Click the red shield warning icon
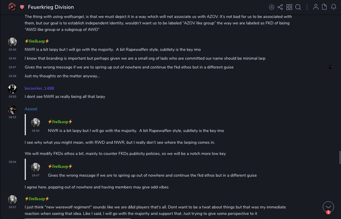This screenshot has width=341, height=219. point(22,7)
